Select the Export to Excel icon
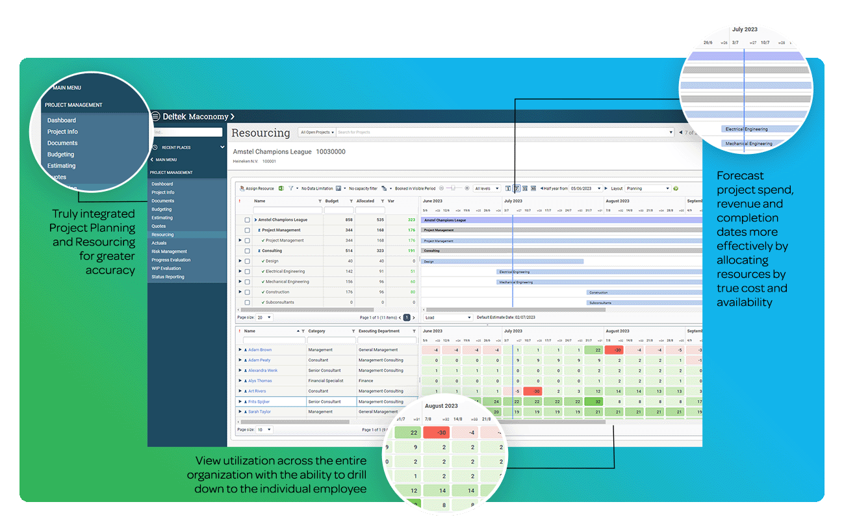Viewport: 844px width, 528px height. (279, 188)
